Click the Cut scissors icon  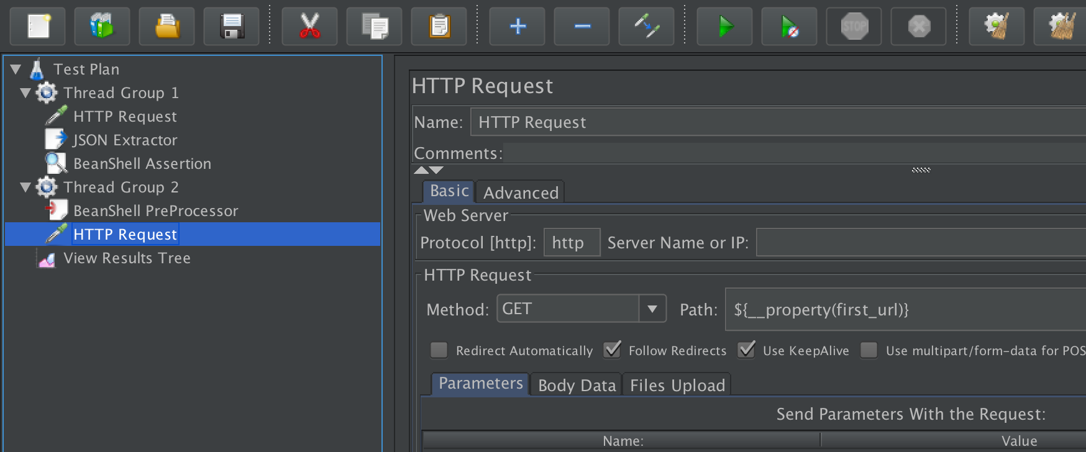(x=309, y=26)
